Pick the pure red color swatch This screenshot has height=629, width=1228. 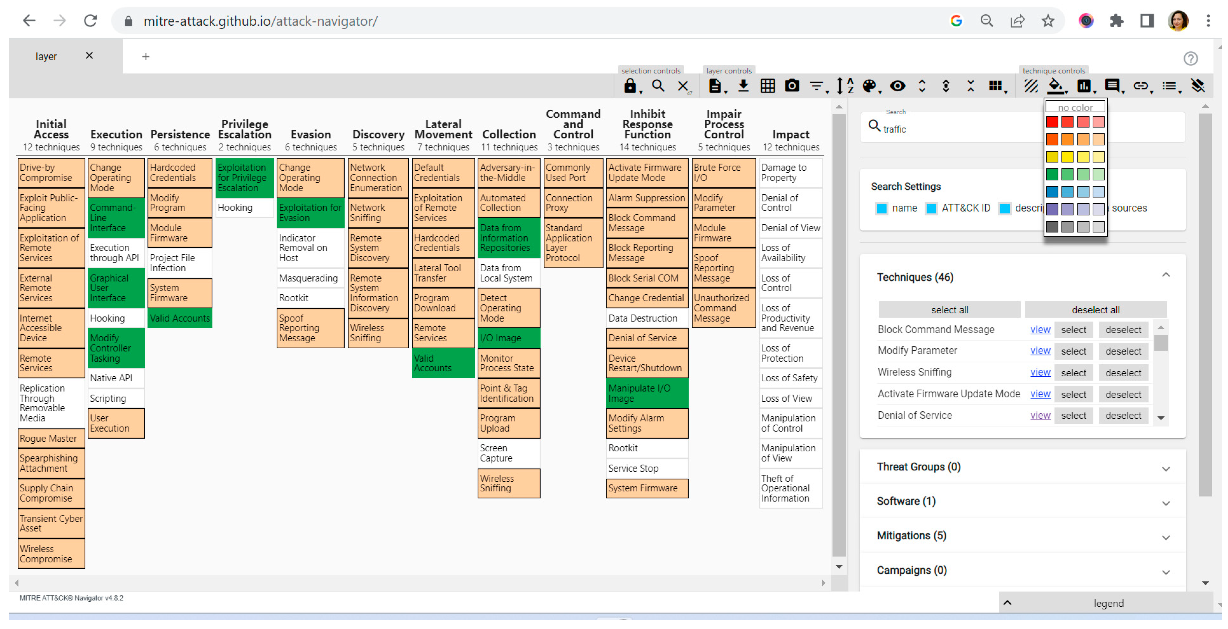[1051, 122]
